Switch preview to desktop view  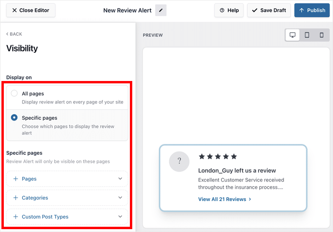tap(293, 35)
